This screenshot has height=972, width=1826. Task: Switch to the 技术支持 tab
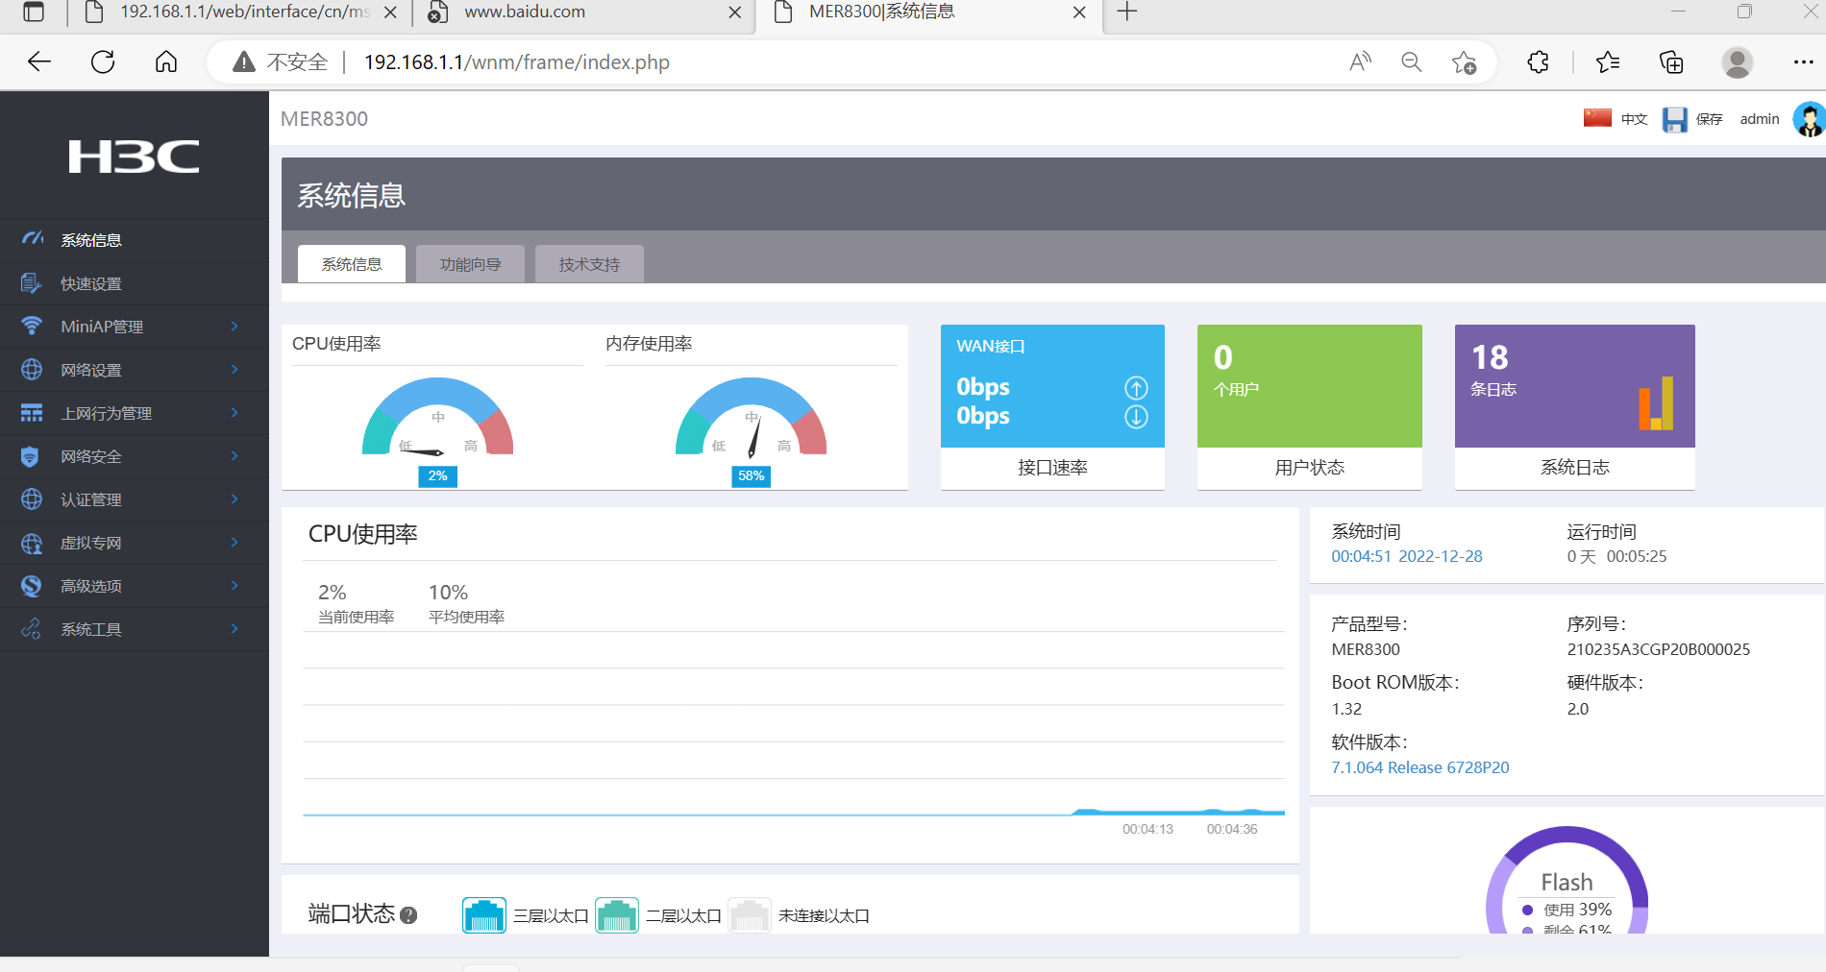point(589,264)
